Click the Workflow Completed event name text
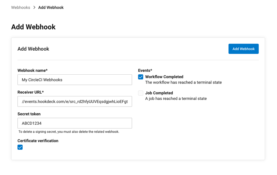 click(x=164, y=77)
